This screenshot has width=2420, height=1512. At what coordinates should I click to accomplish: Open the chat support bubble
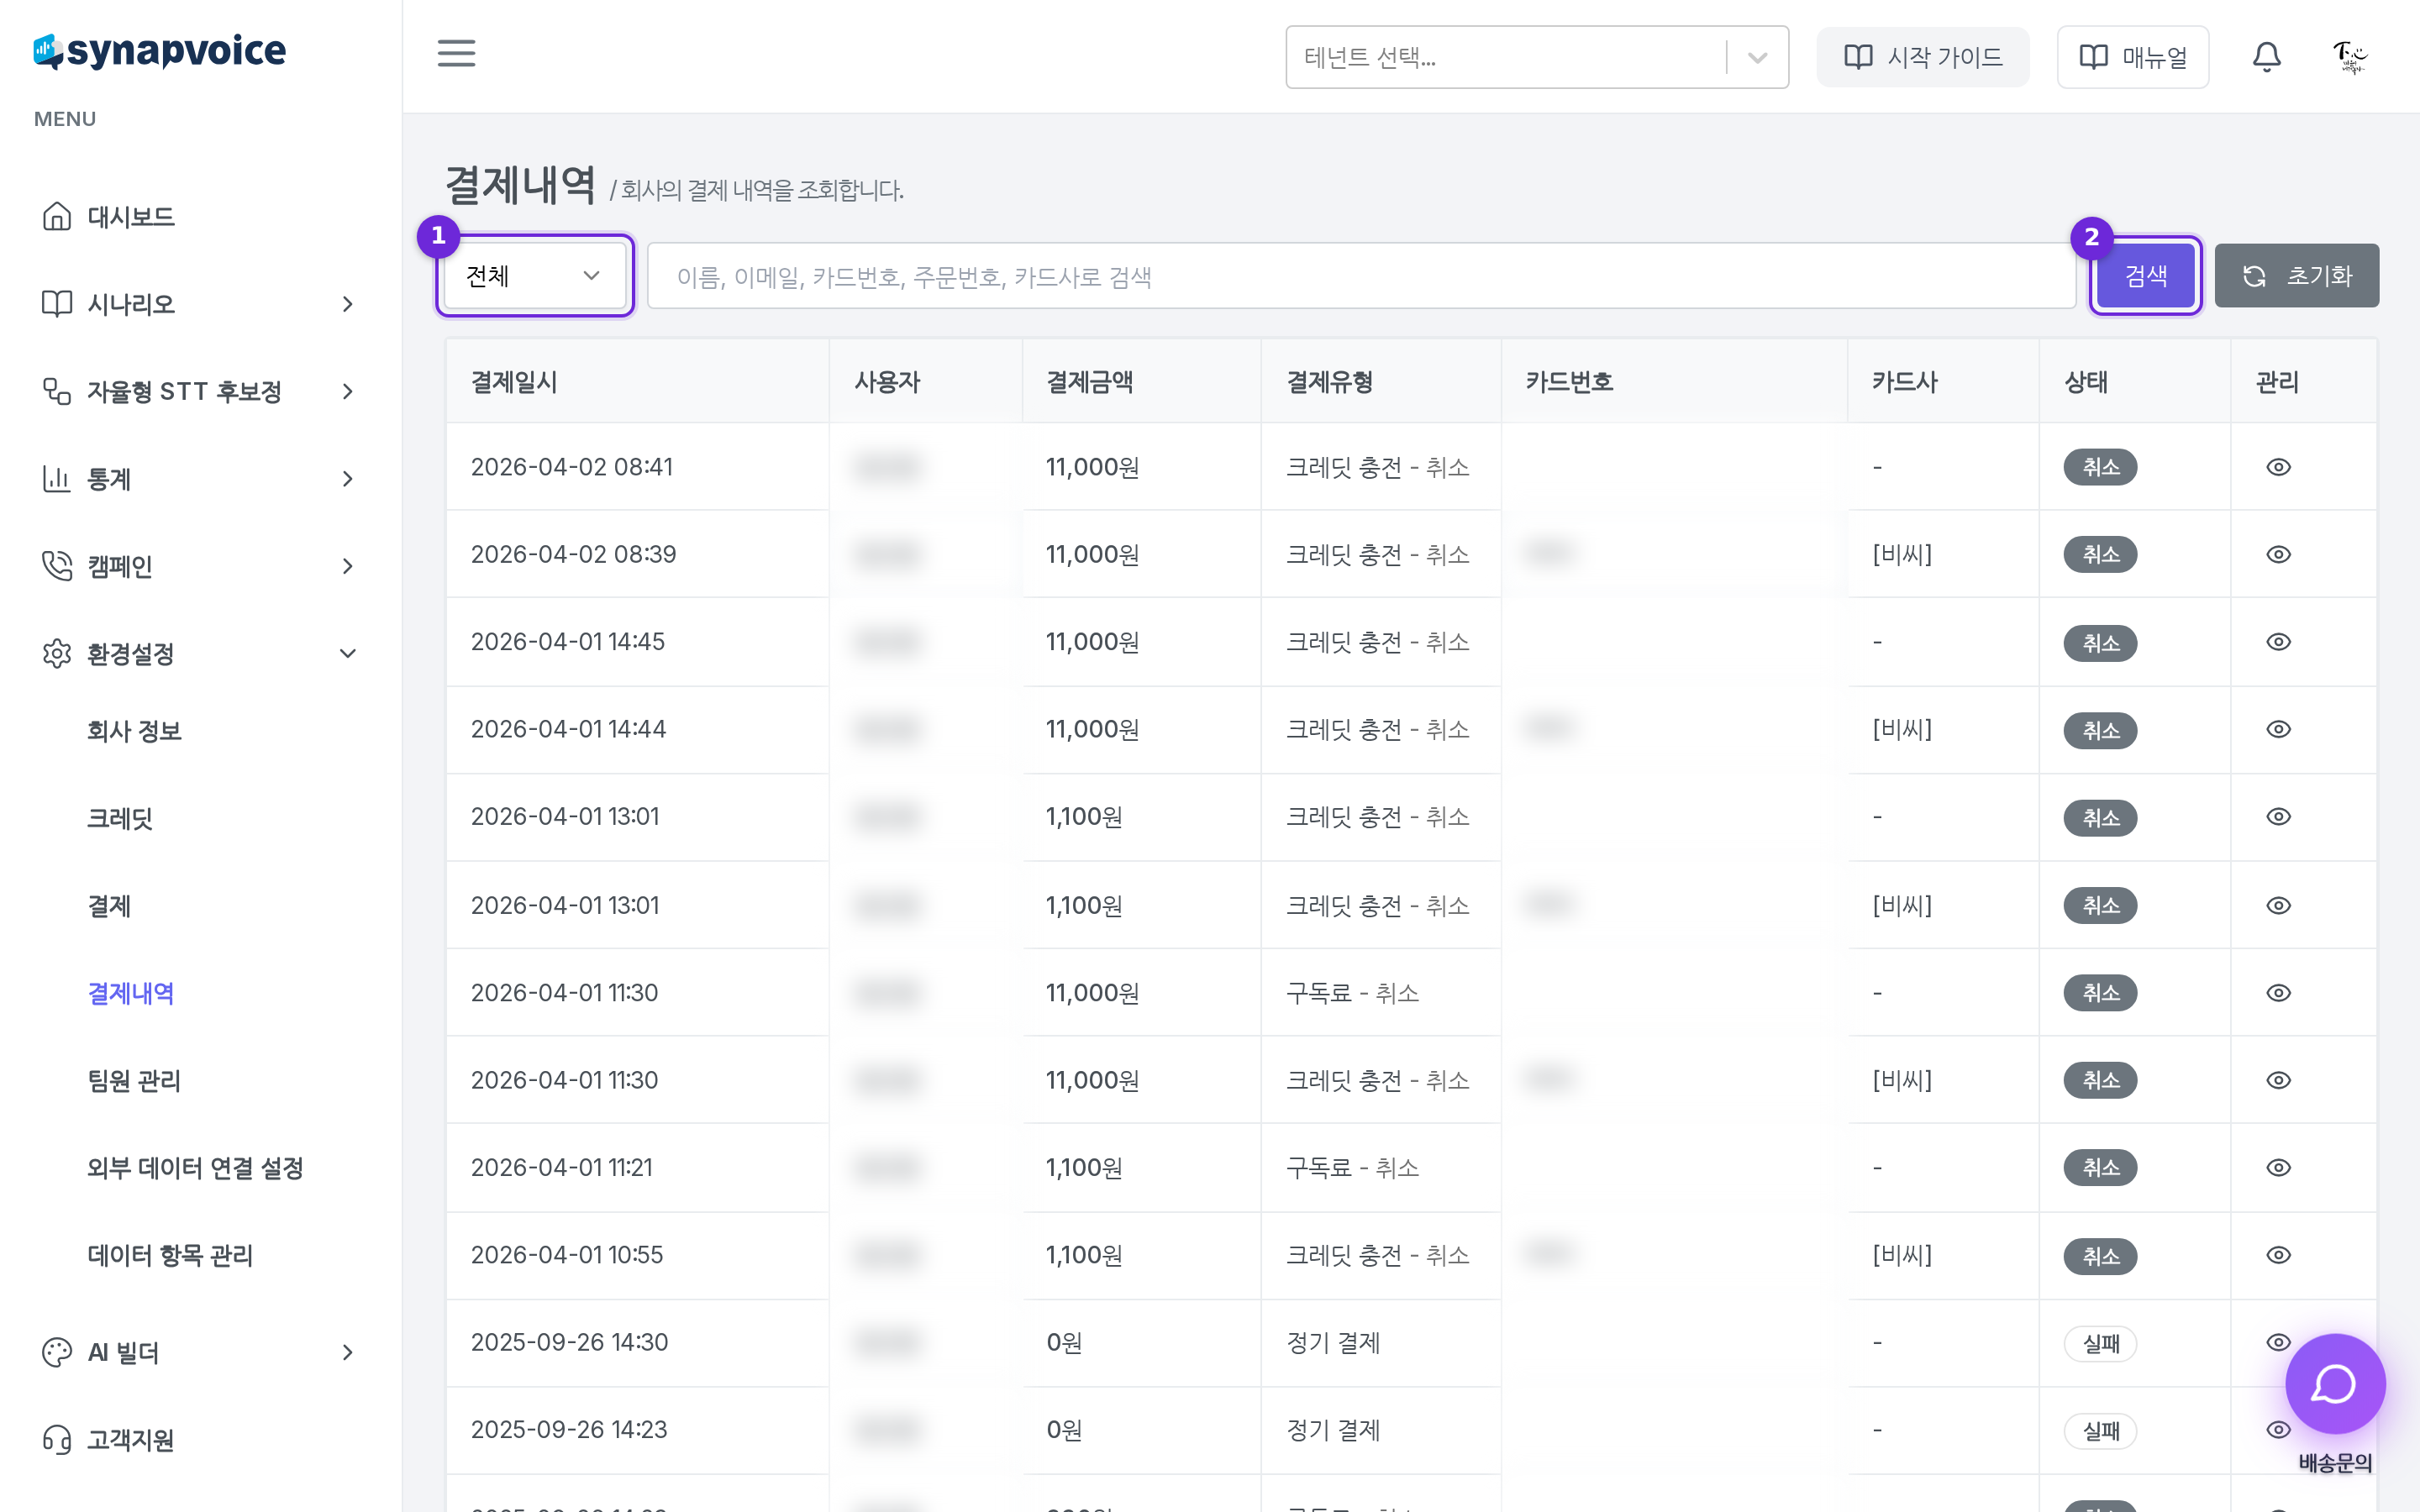2335,1384
